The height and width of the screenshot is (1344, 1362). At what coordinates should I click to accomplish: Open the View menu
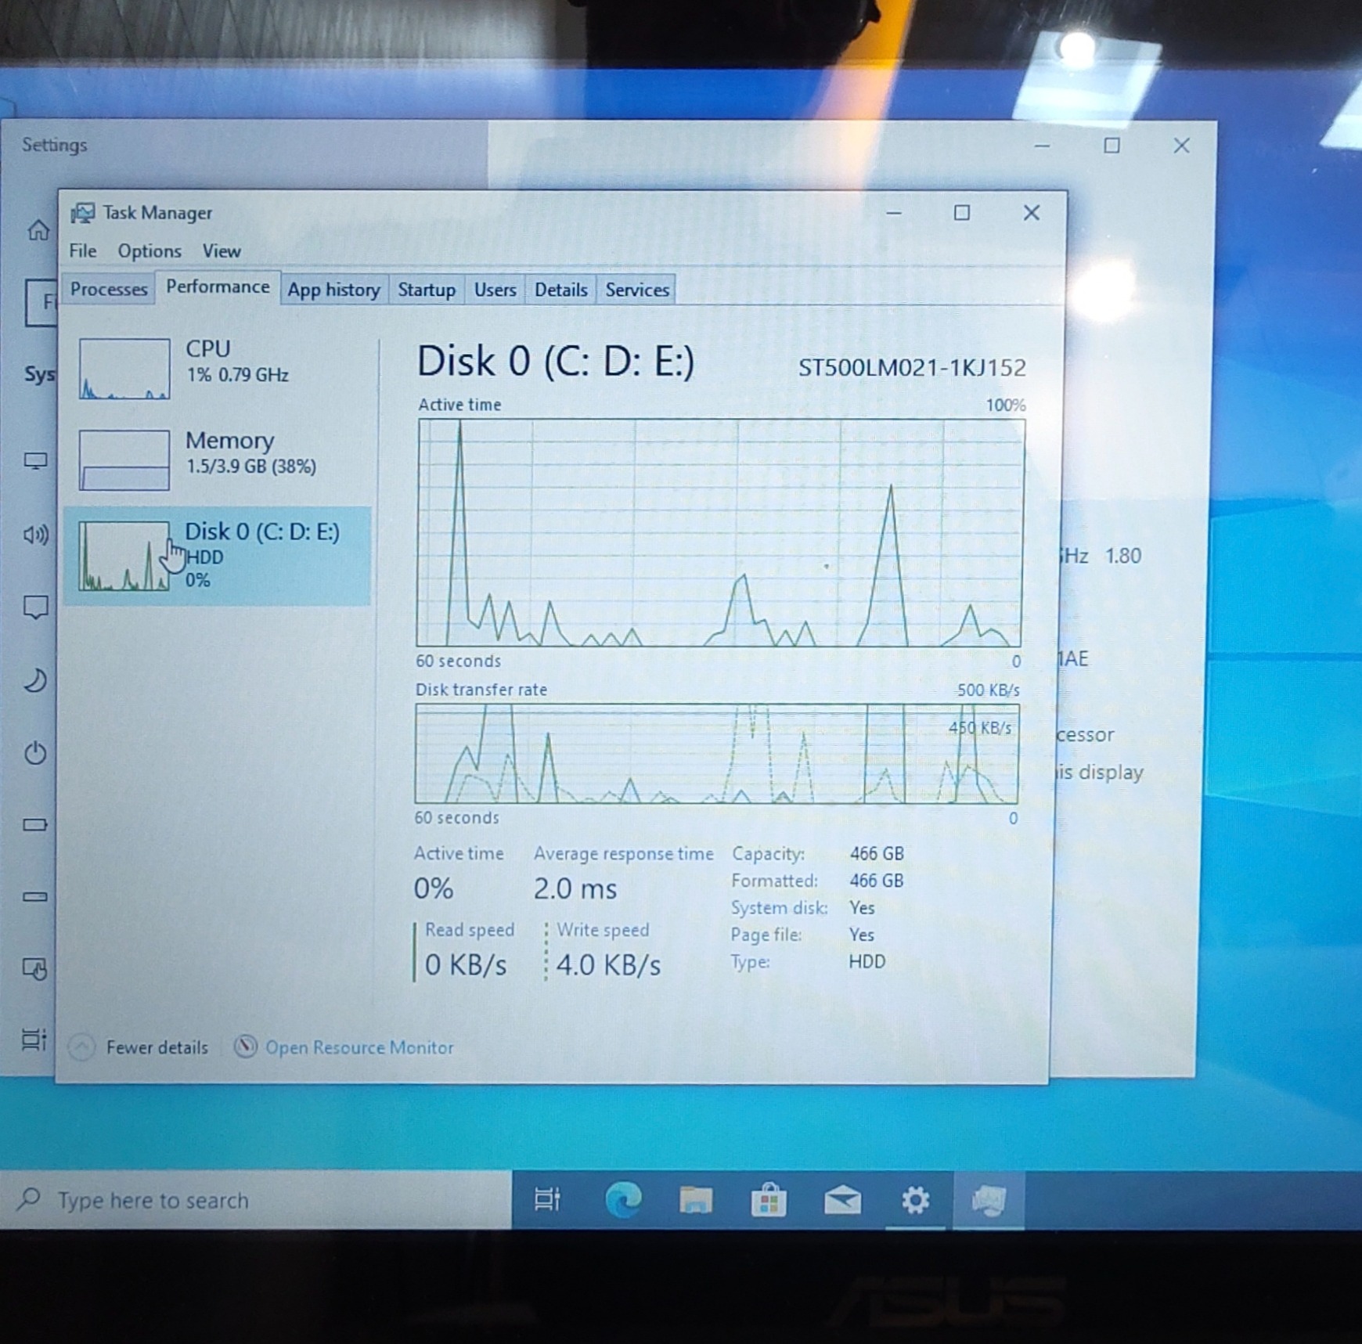click(x=222, y=251)
